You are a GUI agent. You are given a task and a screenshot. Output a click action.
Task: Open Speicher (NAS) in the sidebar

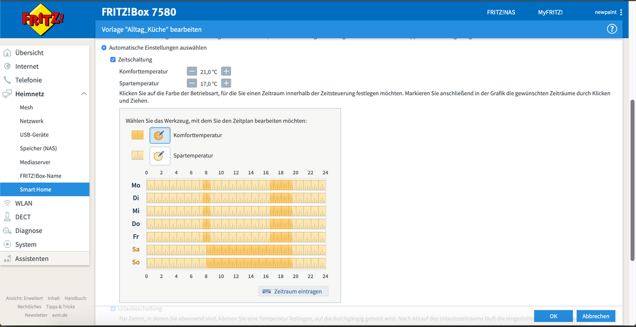coord(38,149)
